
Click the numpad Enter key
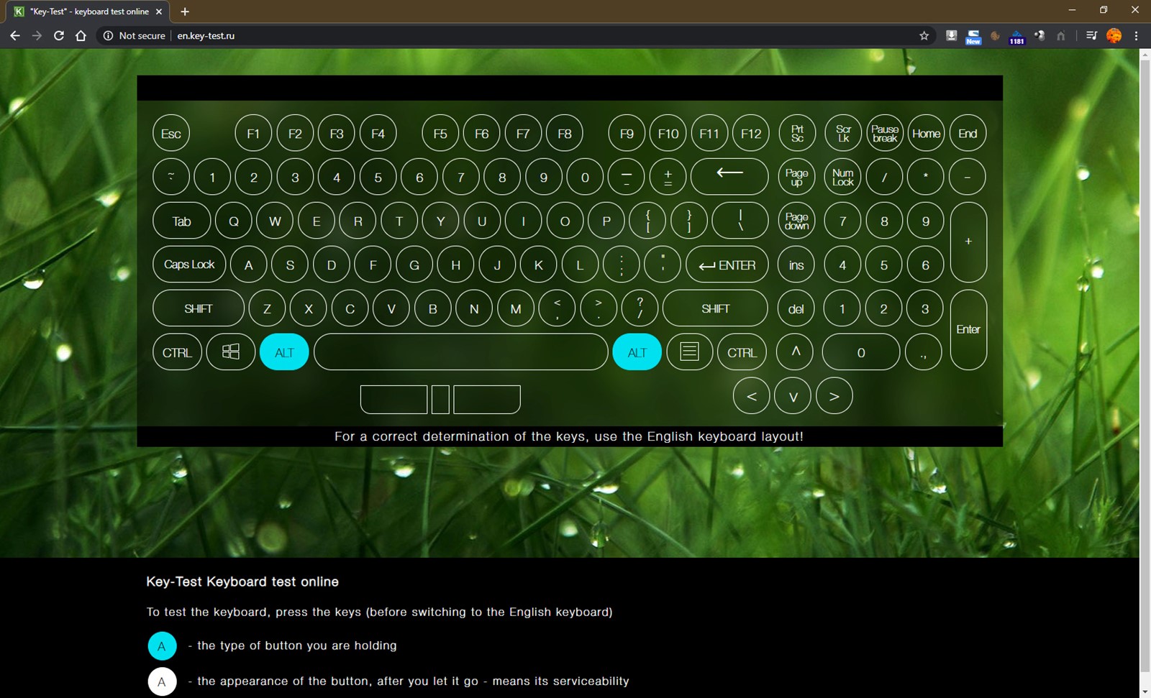pos(968,330)
